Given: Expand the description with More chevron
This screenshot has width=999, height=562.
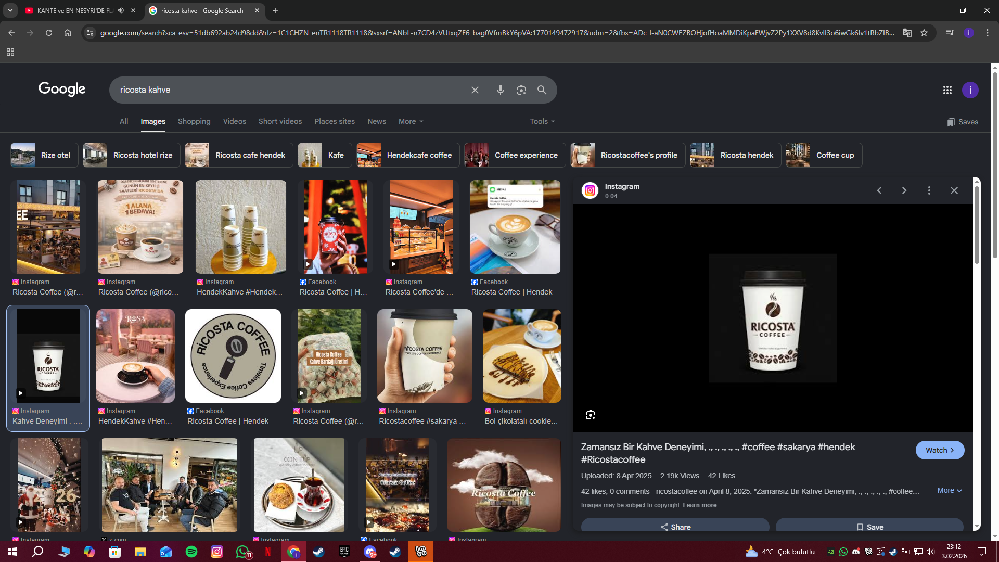Looking at the screenshot, I should 950,490.
